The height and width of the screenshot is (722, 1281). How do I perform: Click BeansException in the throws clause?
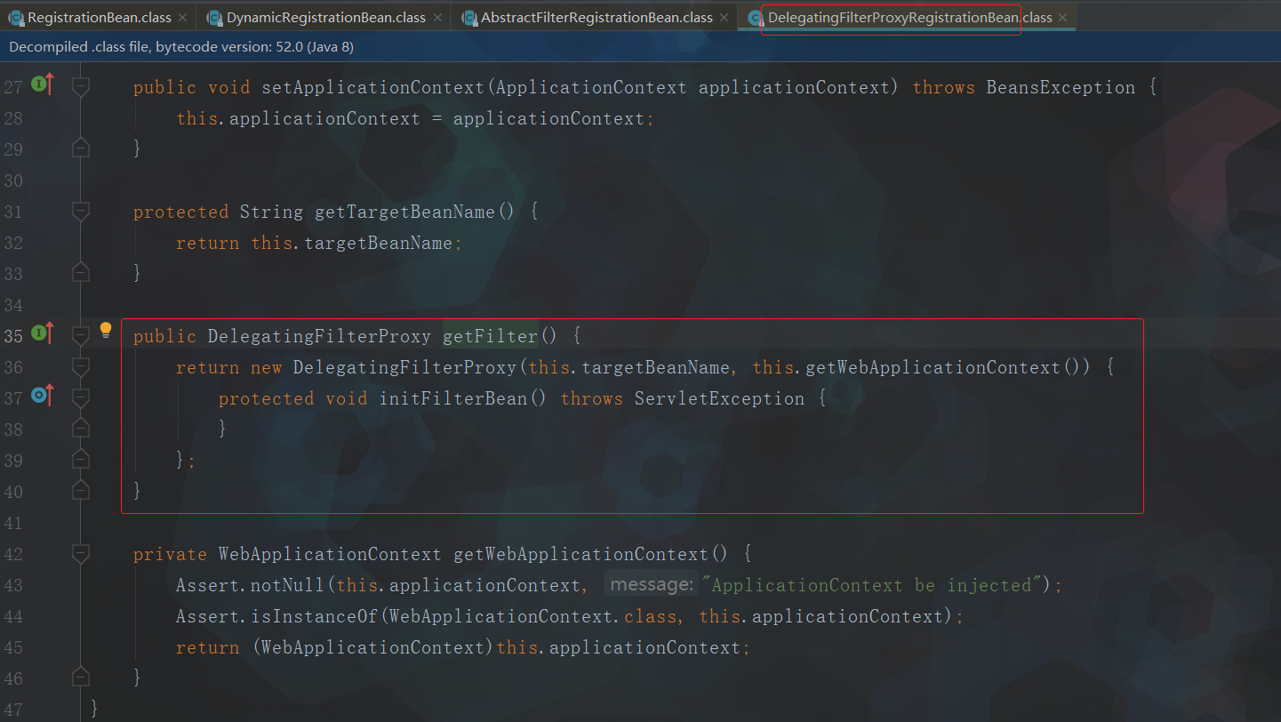click(x=1061, y=87)
